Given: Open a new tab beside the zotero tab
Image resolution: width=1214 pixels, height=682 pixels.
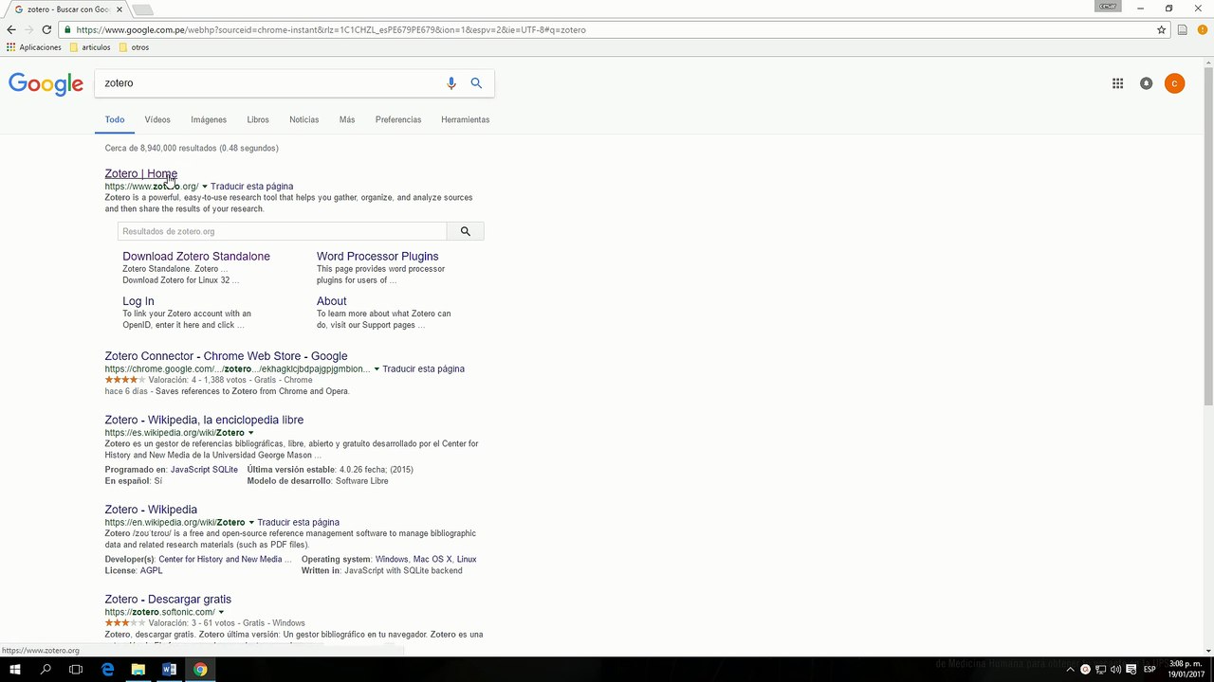Looking at the screenshot, I should tap(141, 9).
